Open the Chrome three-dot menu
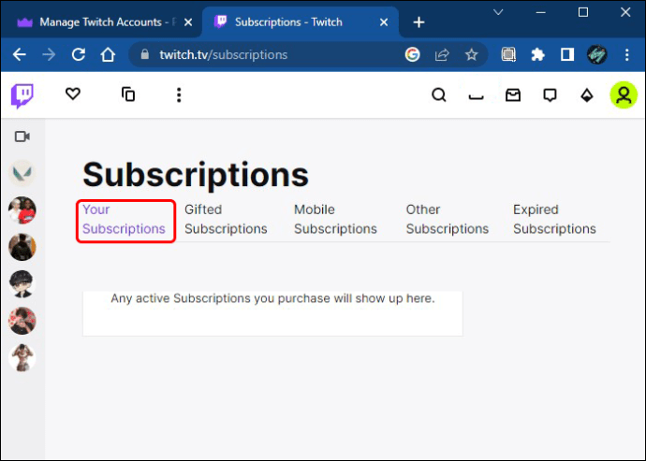 tap(626, 54)
